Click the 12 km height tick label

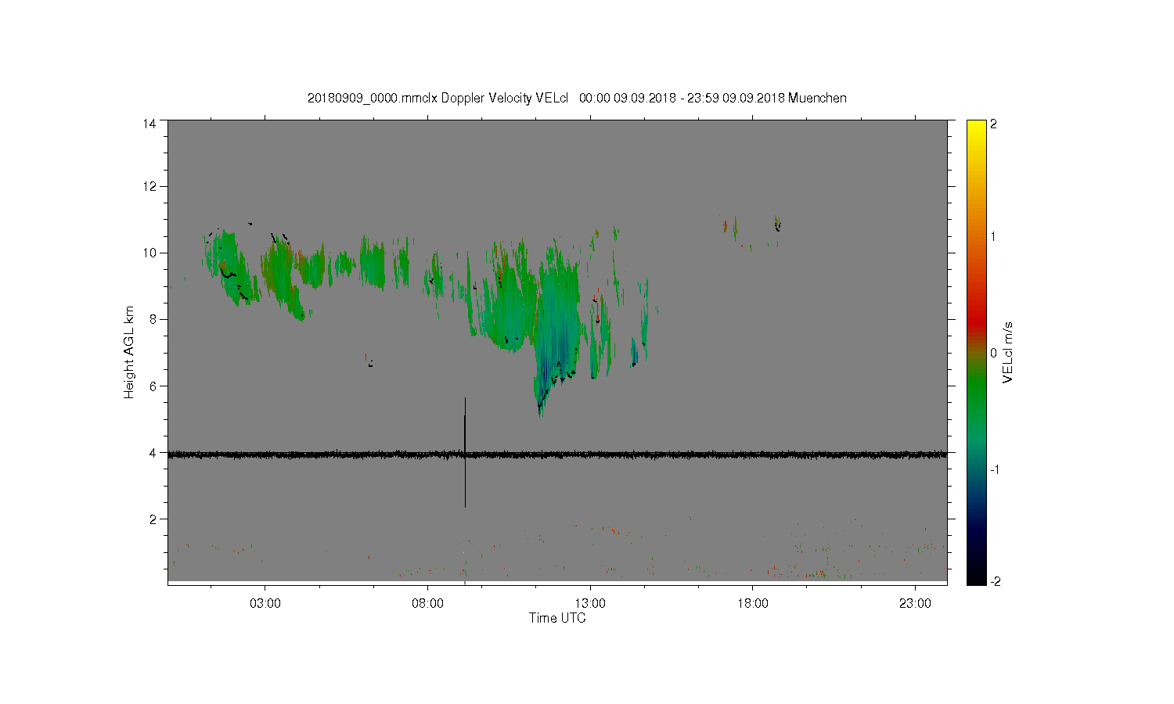[x=149, y=186]
